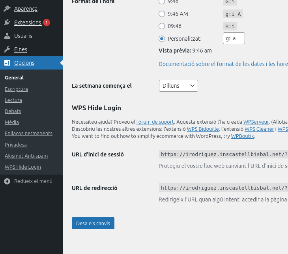
Task: Go to Enllaços permanents settings
Action: [28, 134]
